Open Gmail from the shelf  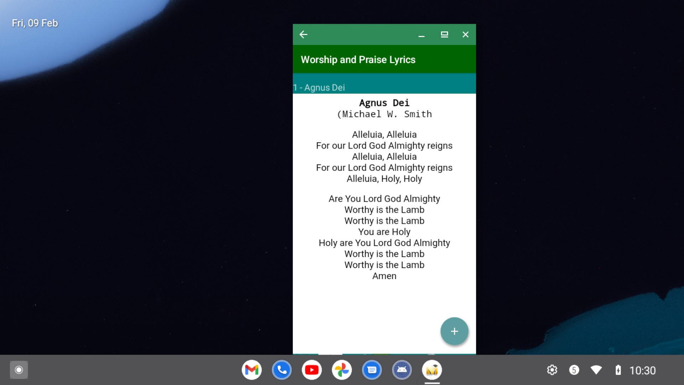pyautogui.click(x=252, y=370)
